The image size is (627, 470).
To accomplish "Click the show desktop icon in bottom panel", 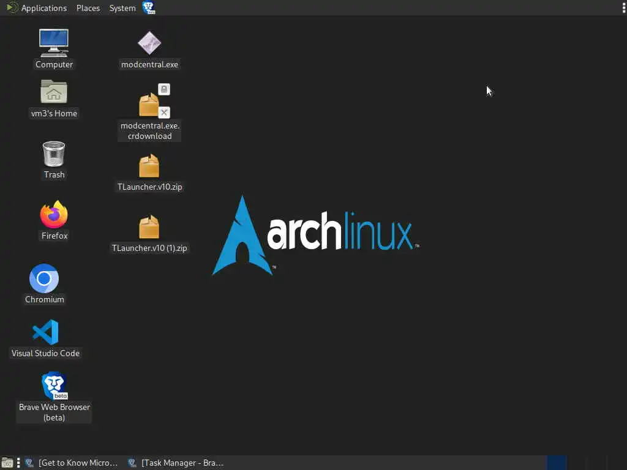I will pos(7,463).
